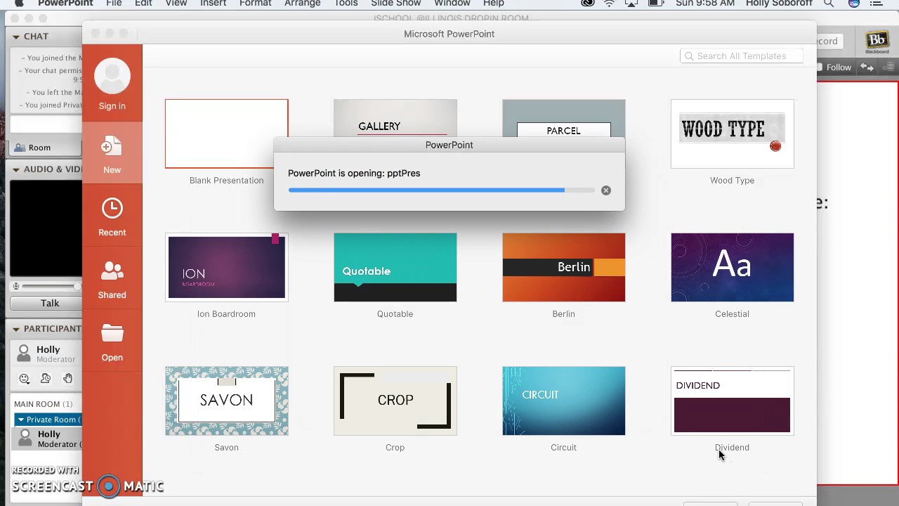The width and height of the screenshot is (899, 506).
Task: Open the Slide Show menu
Action: (x=395, y=3)
